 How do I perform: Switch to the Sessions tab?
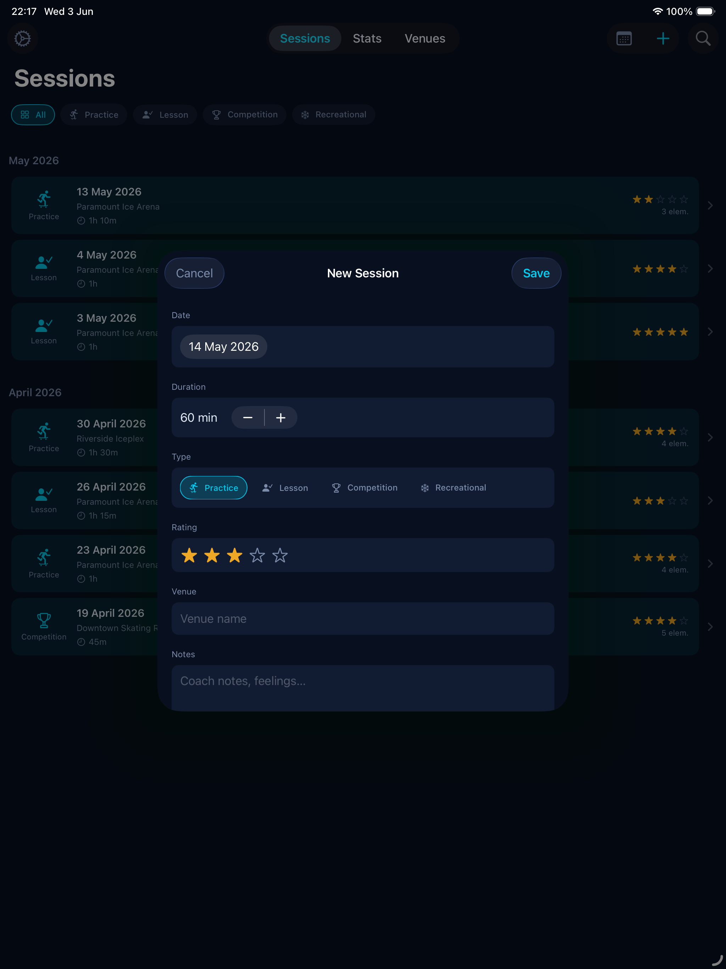click(305, 39)
